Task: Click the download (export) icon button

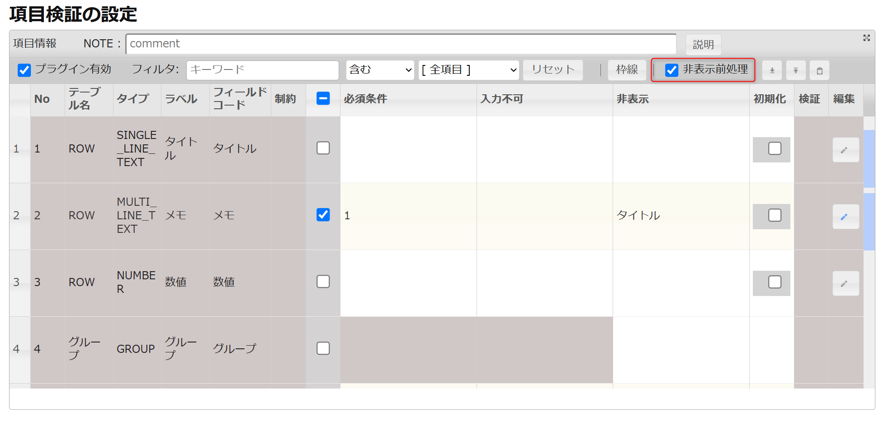Action: (772, 70)
